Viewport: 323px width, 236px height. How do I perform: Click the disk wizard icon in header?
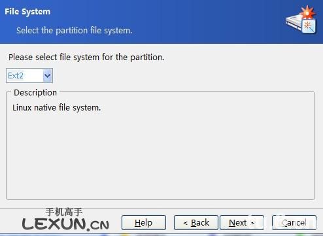tap(301, 20)
